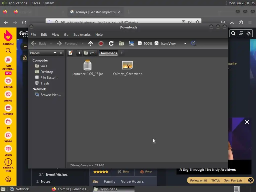Click the path bar left scroll arrow

pos(79,53)
